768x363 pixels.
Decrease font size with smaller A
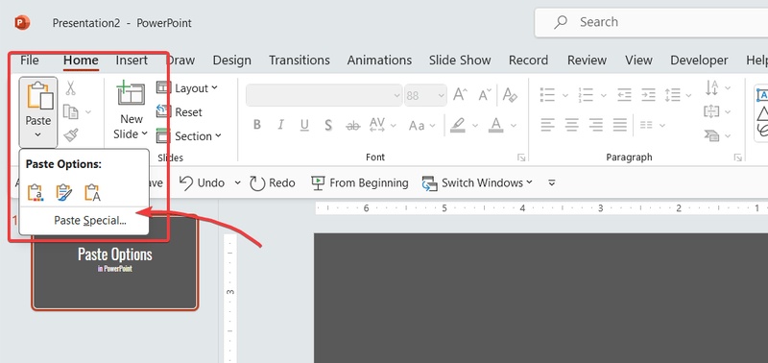click(485, 94)
